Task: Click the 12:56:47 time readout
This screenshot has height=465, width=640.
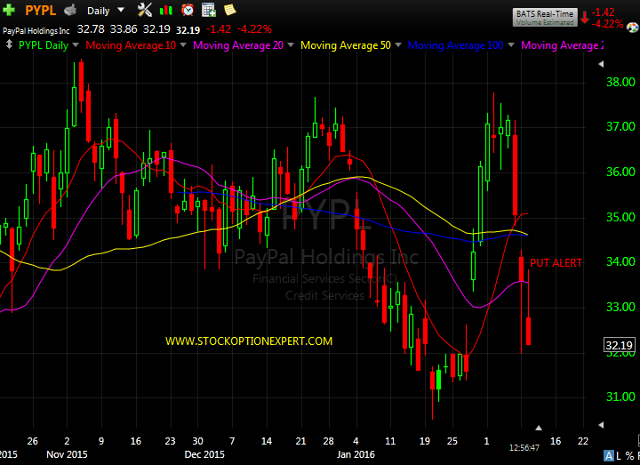Action: 524,448
